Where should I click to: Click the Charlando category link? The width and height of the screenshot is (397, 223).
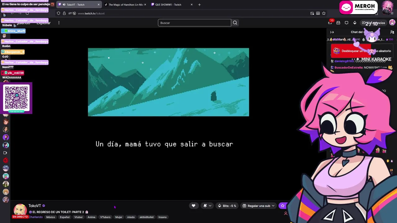pyautogui.click(x=36, y=217)
